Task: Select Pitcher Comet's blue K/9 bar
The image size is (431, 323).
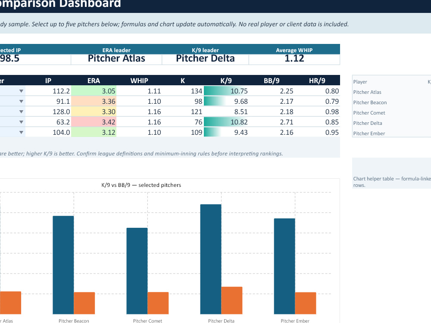Action: [x=137, y=271]
